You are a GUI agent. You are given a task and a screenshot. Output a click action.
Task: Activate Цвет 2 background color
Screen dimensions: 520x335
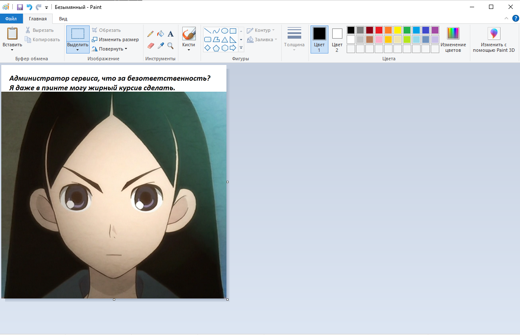click(337, 39)
